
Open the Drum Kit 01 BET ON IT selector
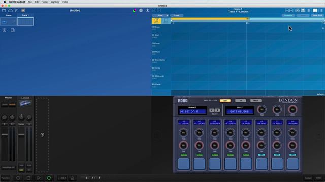pos(192,111)
